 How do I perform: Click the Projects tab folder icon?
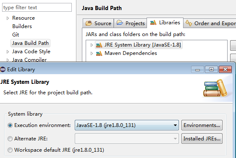(120, 23)
